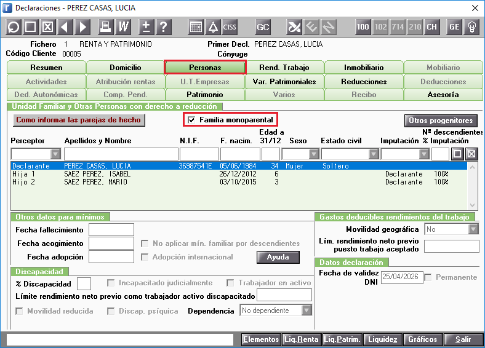The width and height of the screenshot is (485, 348).
Task: Click the Liq.Renta button
Action: click(302, 339)
